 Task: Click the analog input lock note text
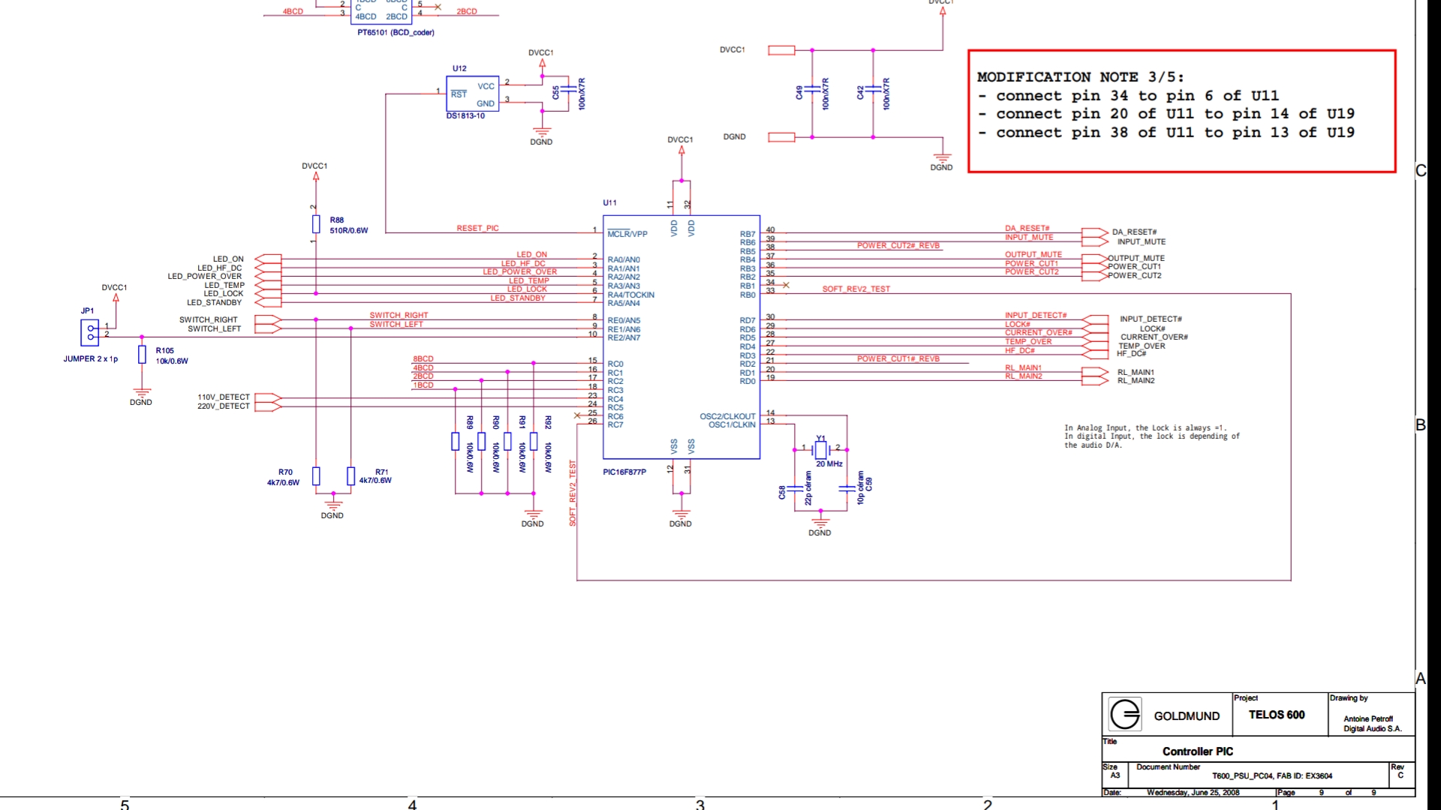pos(1151,436)
